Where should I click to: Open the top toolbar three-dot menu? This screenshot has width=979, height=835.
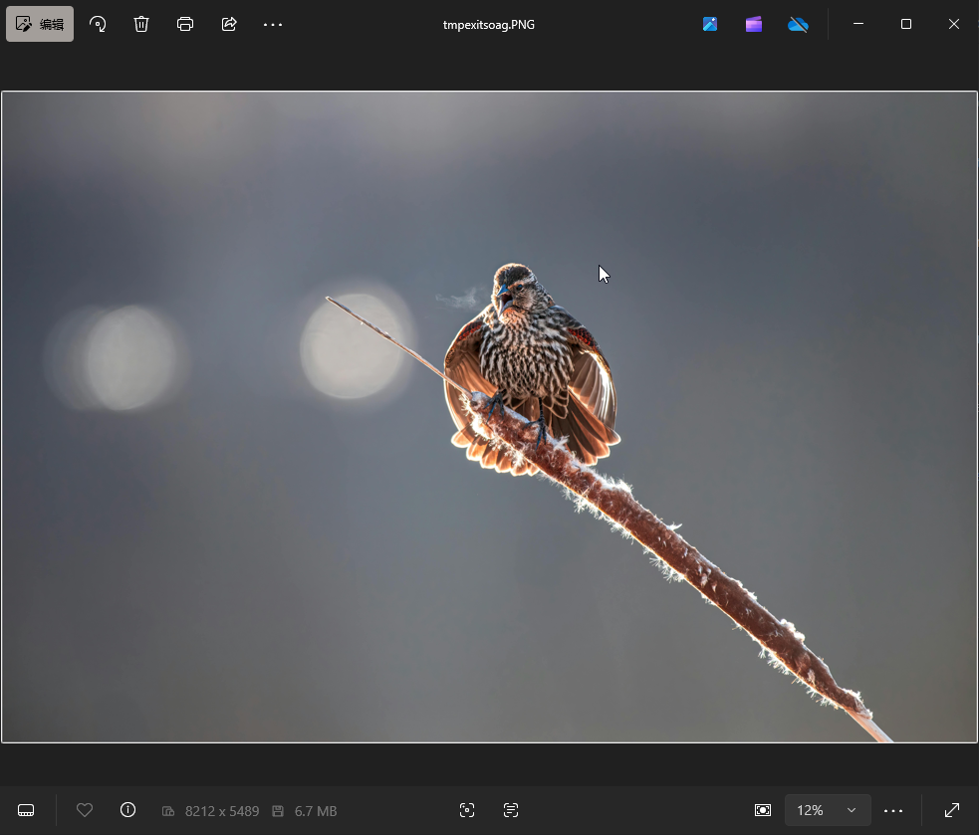(x=273, y=24)
